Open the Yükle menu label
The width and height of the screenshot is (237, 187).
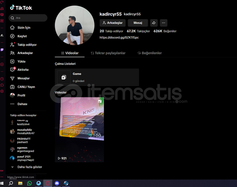22,62
